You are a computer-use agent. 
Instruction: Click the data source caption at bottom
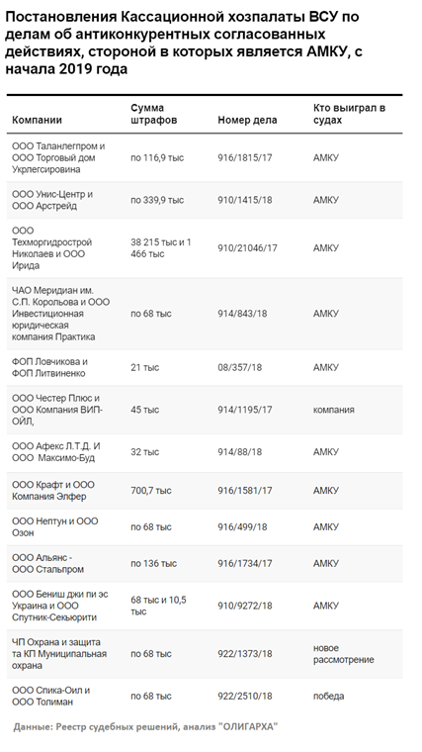click(145, 726)
